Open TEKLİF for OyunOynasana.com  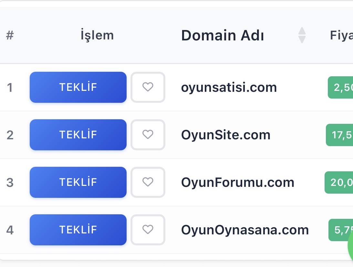78,230
